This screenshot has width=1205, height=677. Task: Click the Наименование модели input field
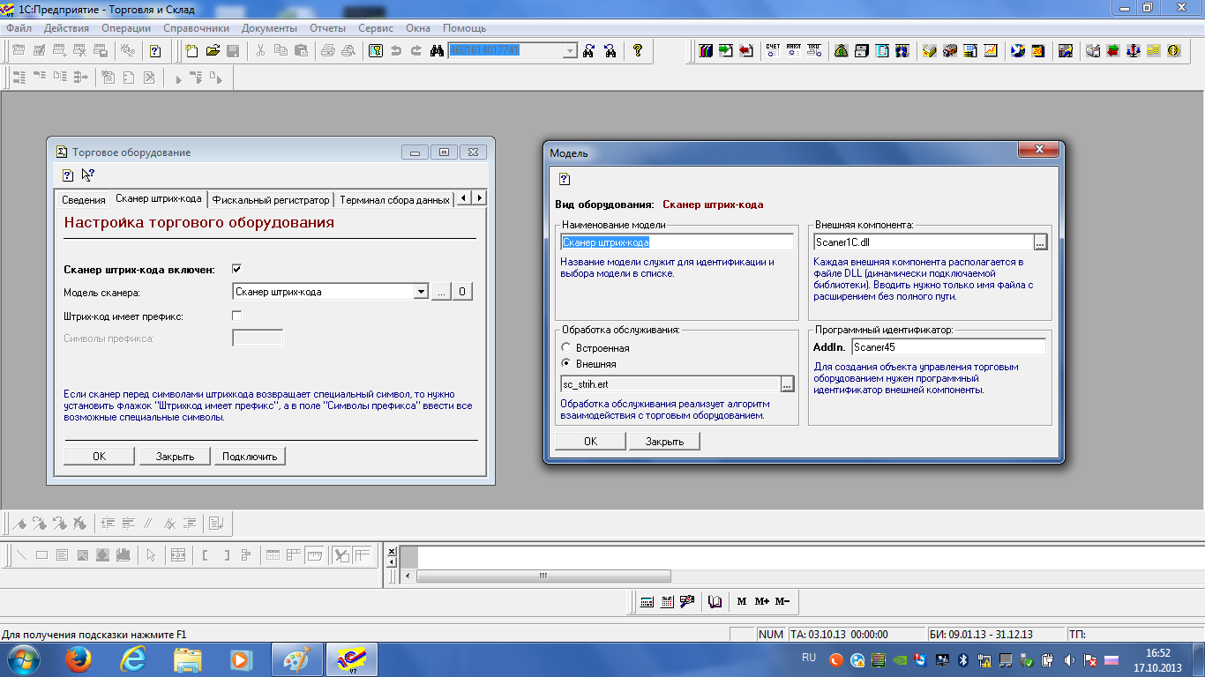677,242
